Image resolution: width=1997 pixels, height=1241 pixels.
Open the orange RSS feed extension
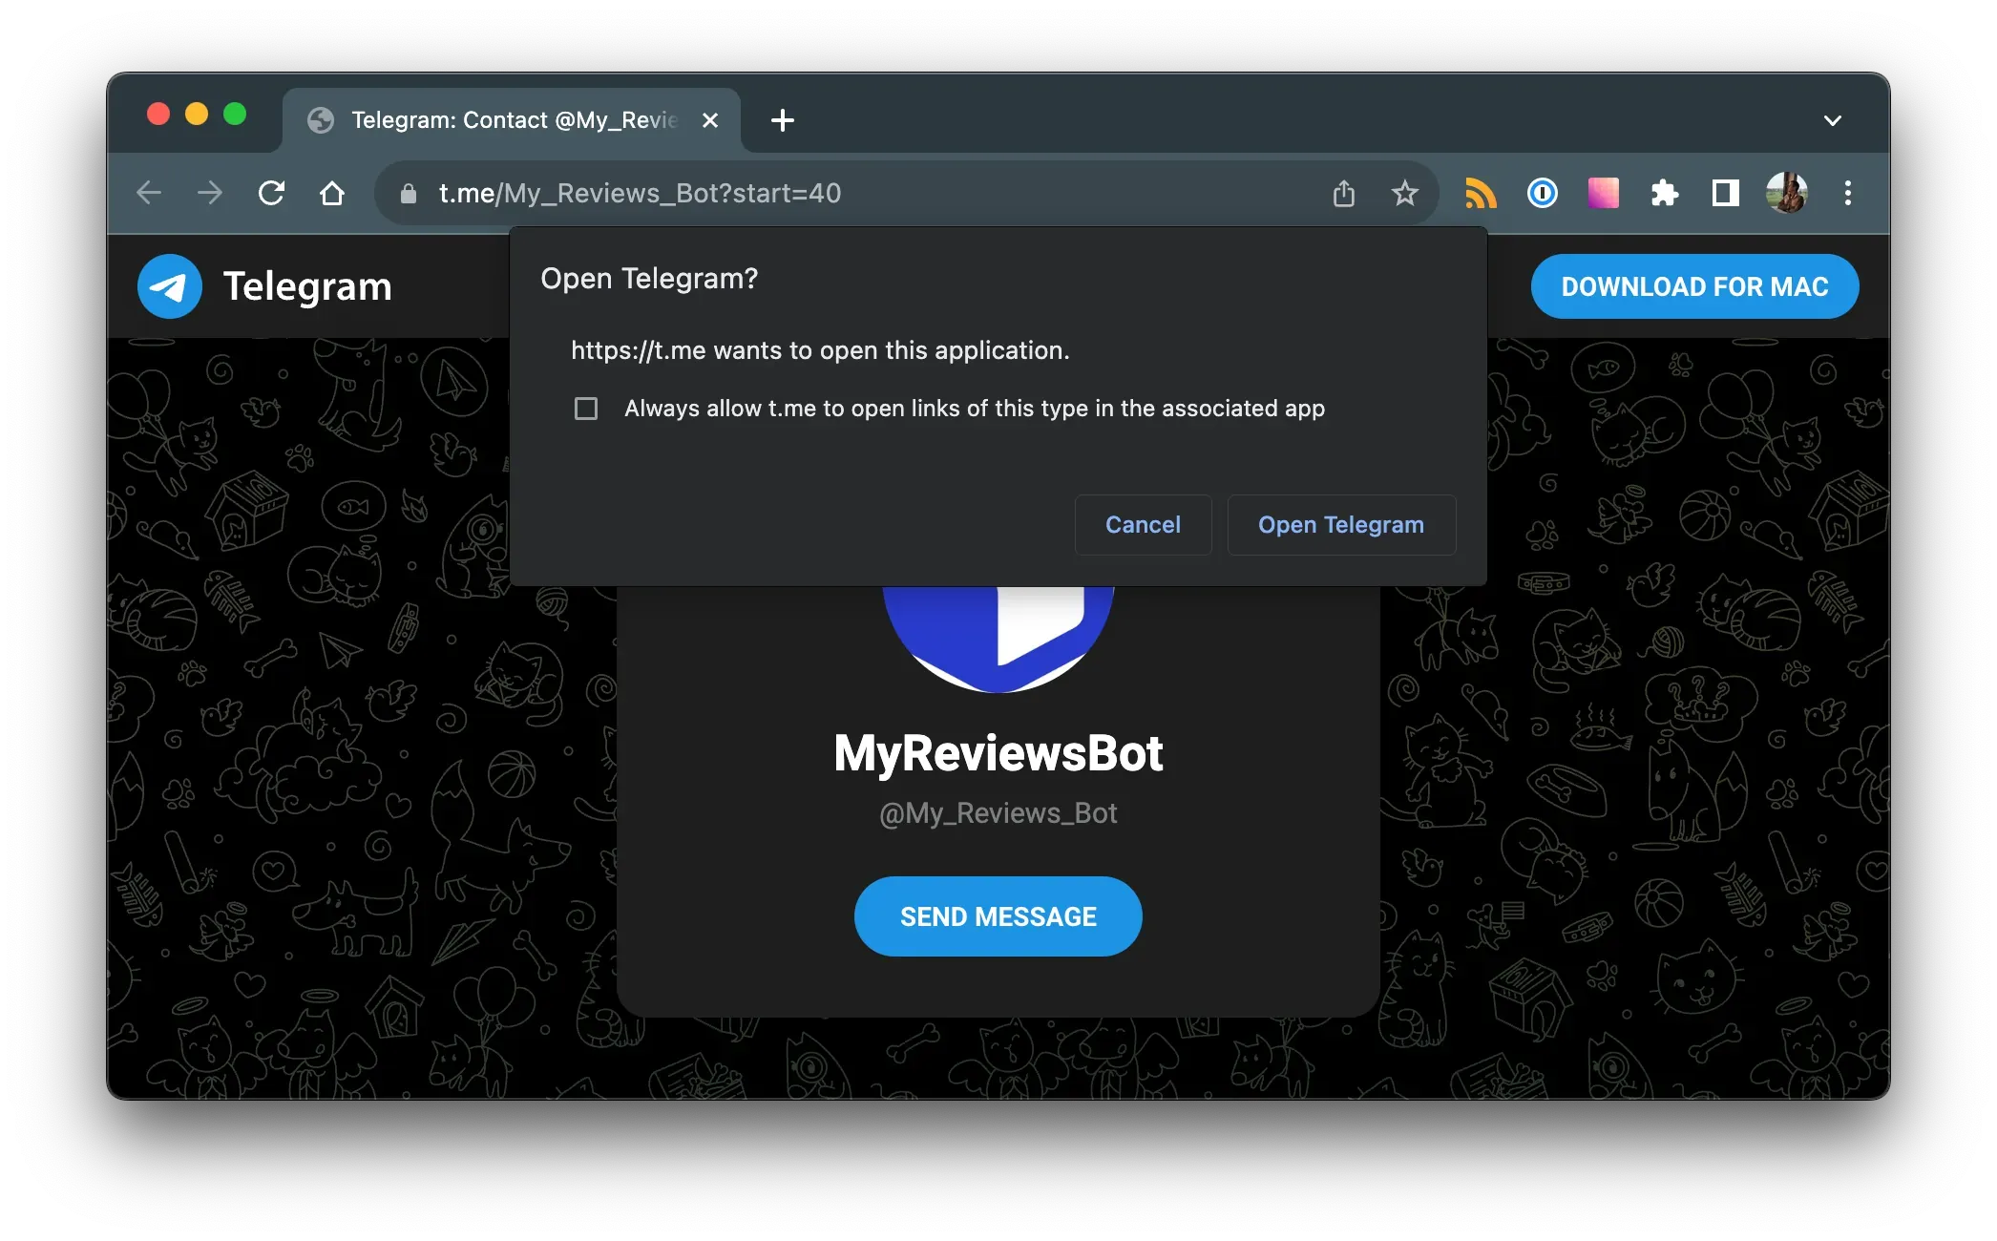1481,194
